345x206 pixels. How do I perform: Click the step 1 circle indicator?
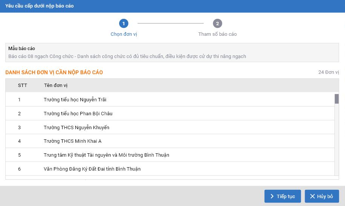pyautogui.click(x=124, y=24)
